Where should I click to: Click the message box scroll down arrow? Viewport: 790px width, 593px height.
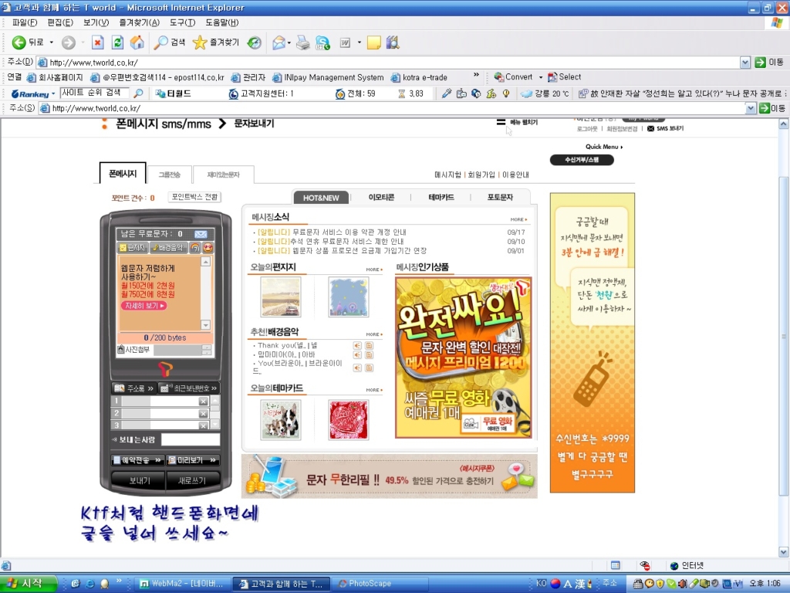click(x=205, y=325)
